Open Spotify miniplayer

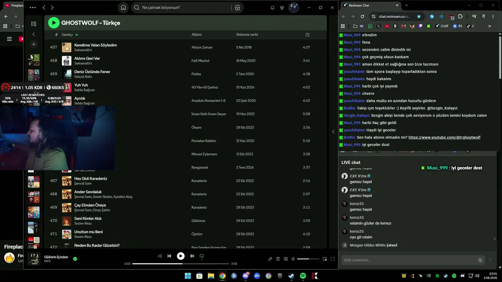325,259
